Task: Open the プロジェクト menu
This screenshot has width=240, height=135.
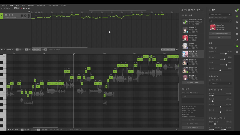Action: coord(41,5)
